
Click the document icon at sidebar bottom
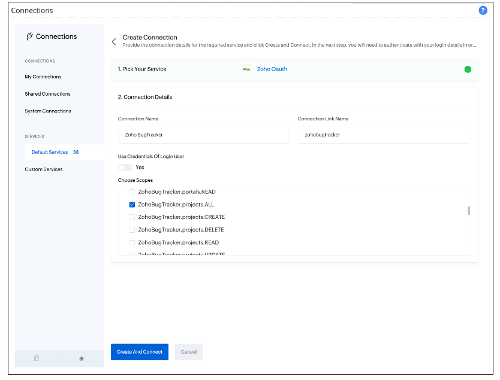tap(37, 358)
